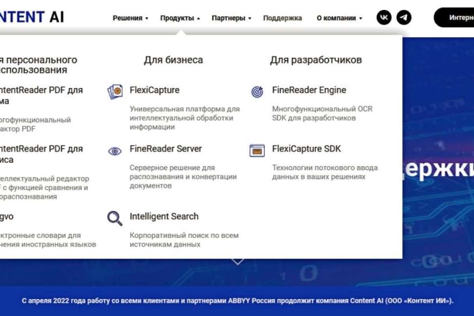Open the Поддержка menu item
Image resolution: width=474 pixels, height=316 pixels.
(x=282, y=18)
